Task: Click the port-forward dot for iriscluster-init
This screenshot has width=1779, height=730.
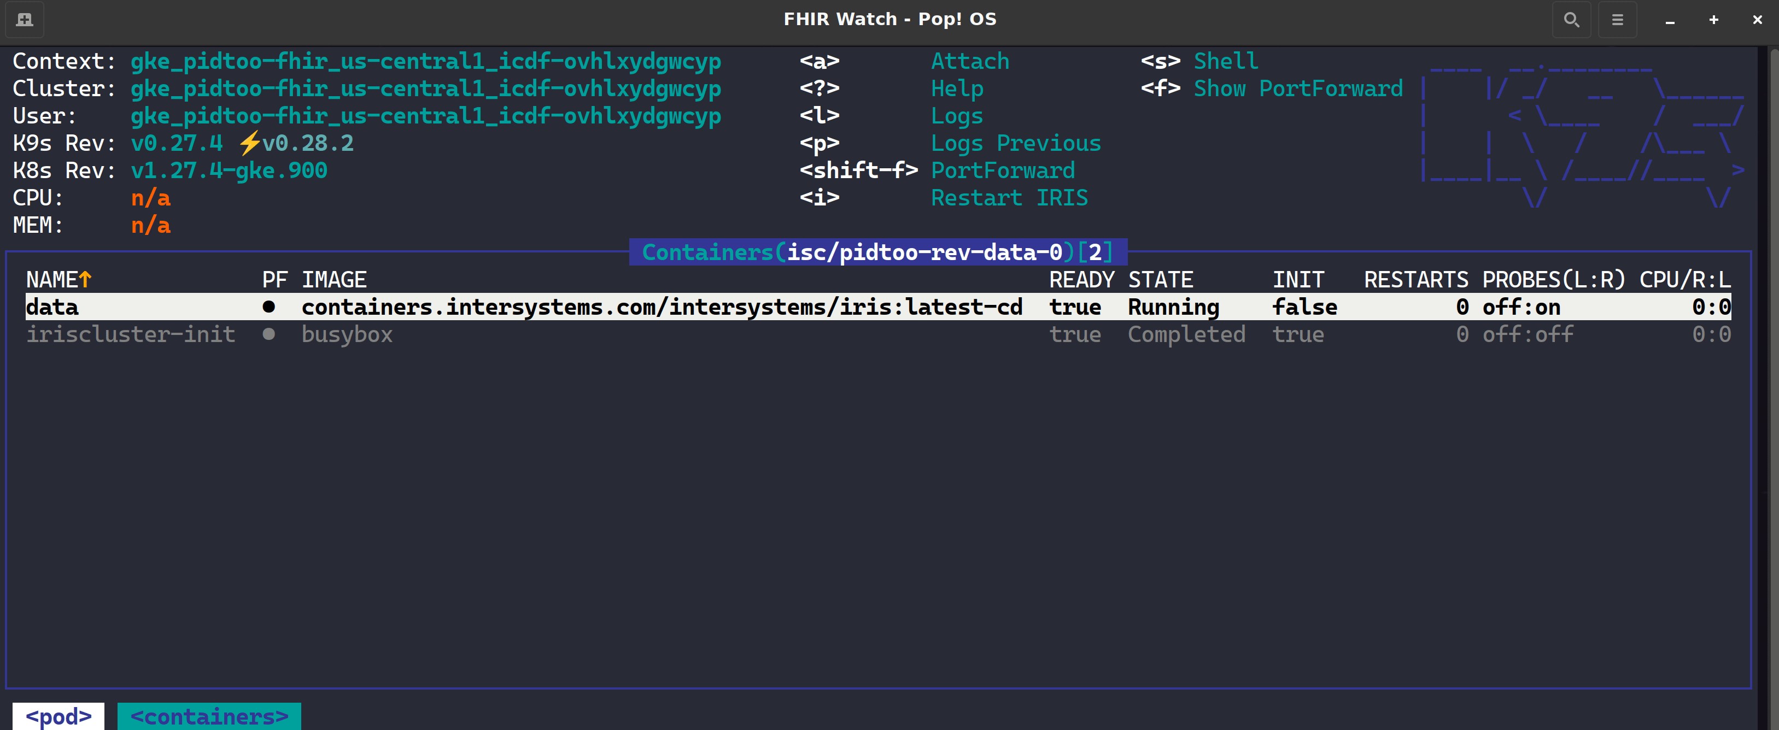Action: click(x=268, y=334)
